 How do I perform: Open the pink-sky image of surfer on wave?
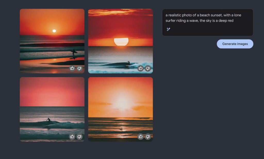click(52, 109)
